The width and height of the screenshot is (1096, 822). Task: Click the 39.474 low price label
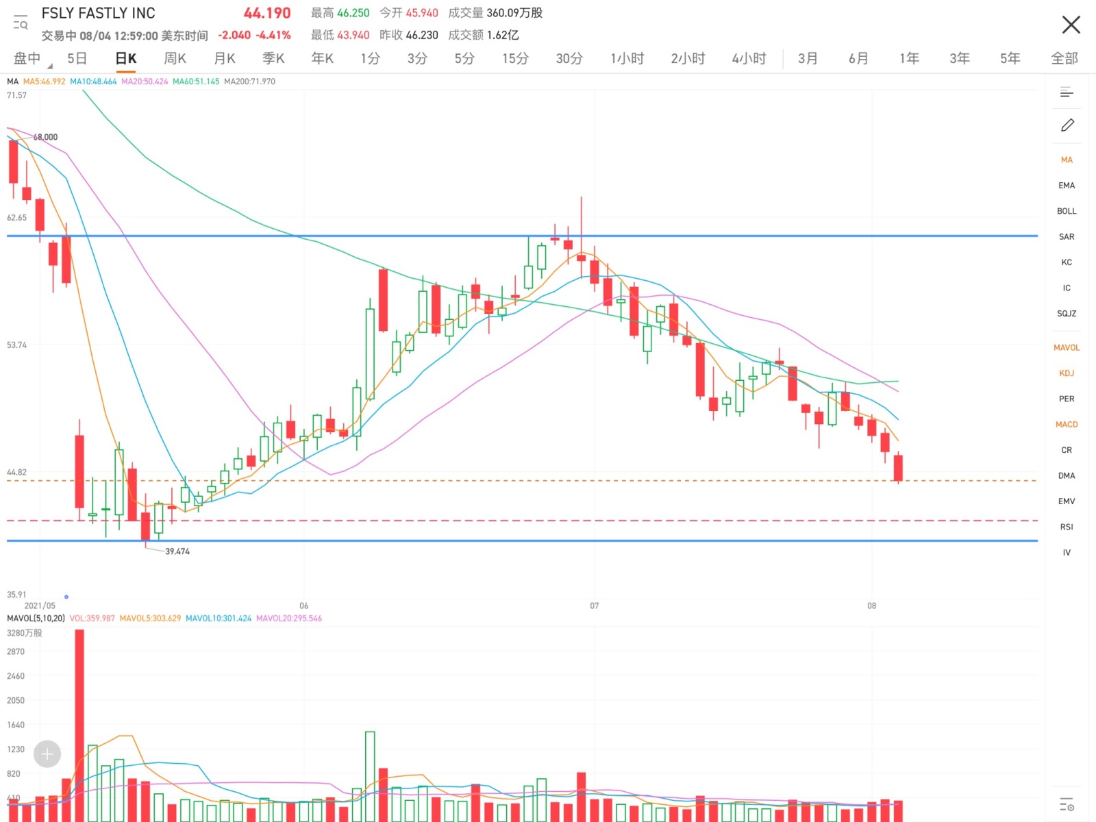pos(177,551)
